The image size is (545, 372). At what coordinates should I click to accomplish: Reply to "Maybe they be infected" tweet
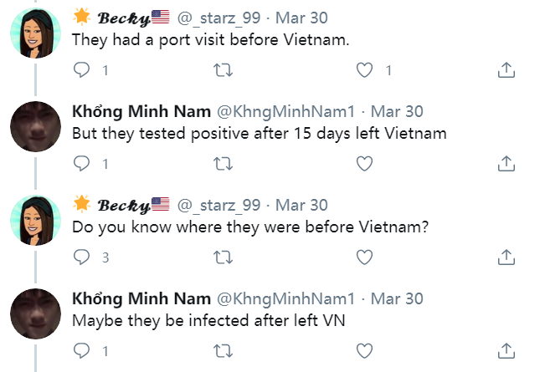[82, 350]
